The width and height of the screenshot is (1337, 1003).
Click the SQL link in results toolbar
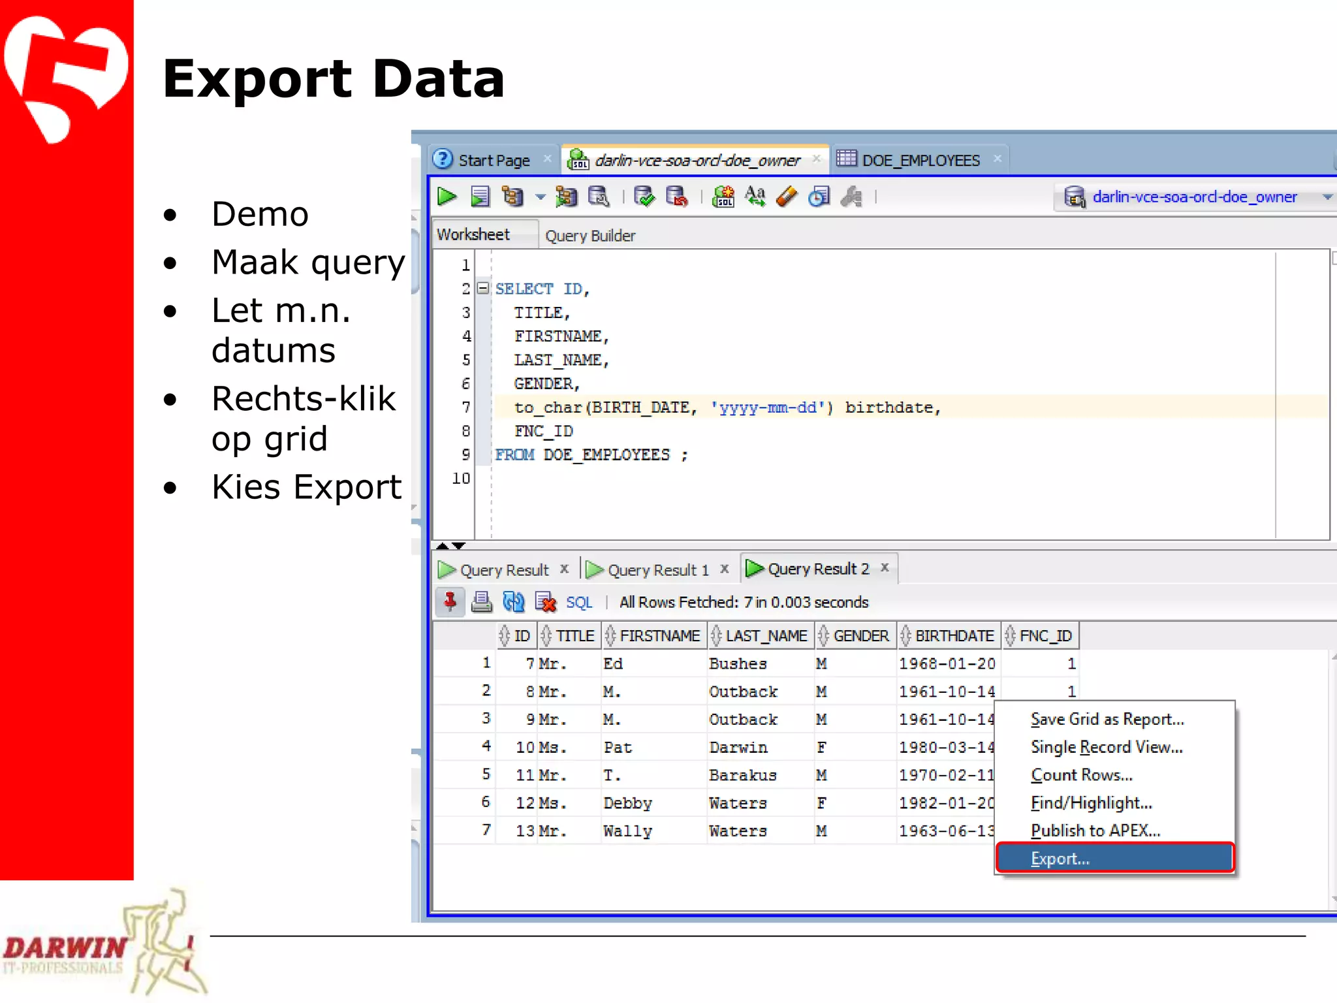click(x=579, y=602)
